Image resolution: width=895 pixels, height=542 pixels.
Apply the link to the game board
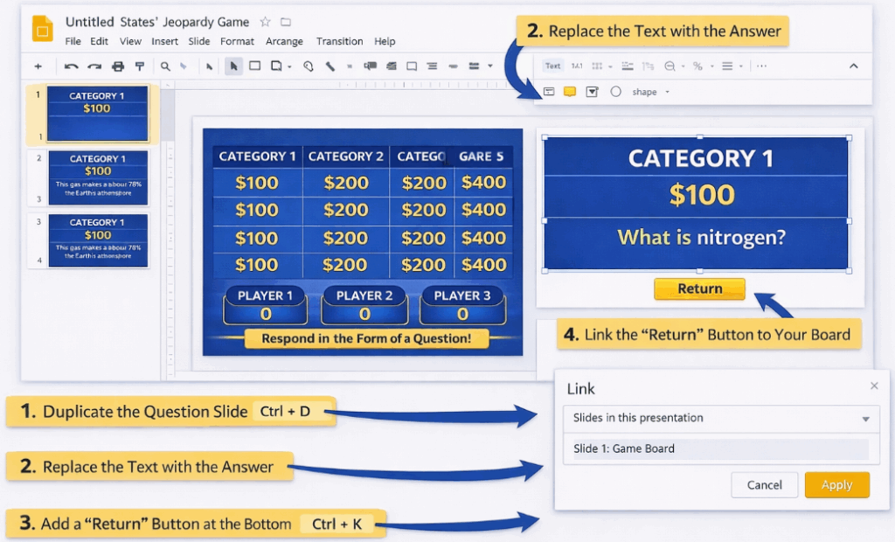point(836,485)
